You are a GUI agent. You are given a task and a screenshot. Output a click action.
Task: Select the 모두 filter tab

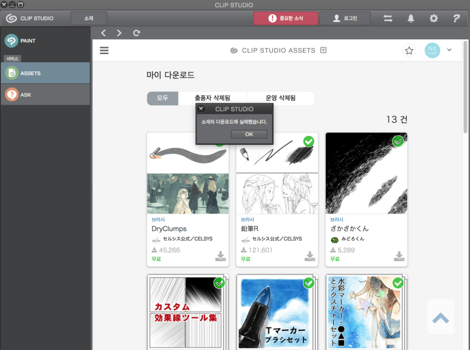pos(163,98)
